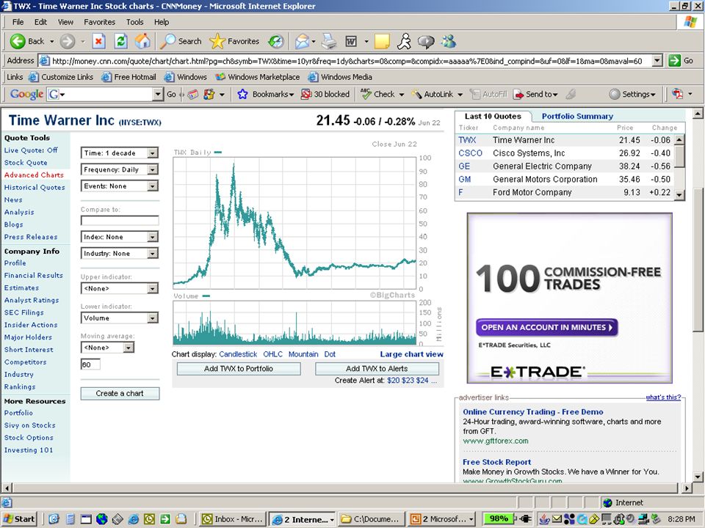Switch to the Inbox taskbar window
Image resolution: width=705 pixels, height=528 pixels.
pyautogui.click(x=233, y=519)
